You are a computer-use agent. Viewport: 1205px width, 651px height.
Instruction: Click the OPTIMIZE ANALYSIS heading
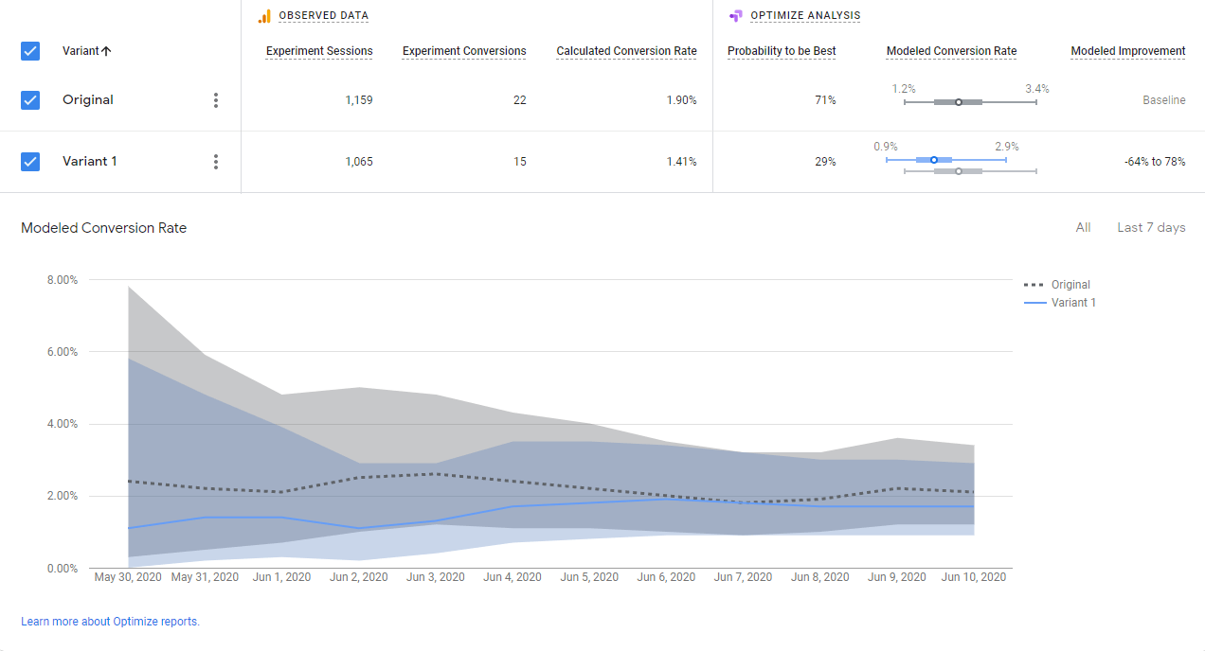coord(805,16)
